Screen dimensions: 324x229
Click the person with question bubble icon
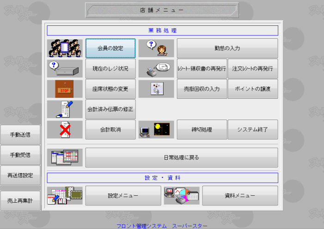(156, 48)
